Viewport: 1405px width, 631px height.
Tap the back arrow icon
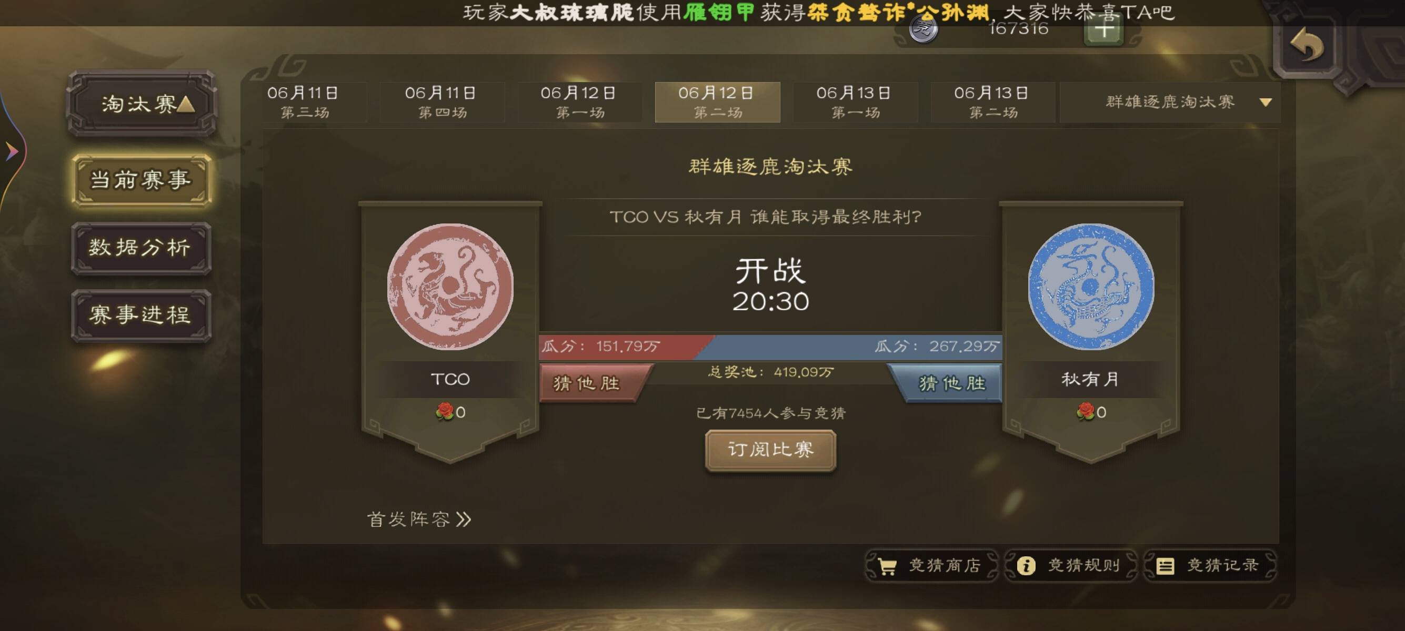coord(1306,45)
